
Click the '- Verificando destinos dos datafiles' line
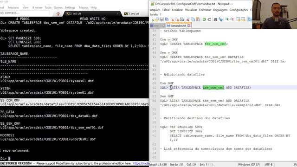pyautogui.click(x=195, y=118)
